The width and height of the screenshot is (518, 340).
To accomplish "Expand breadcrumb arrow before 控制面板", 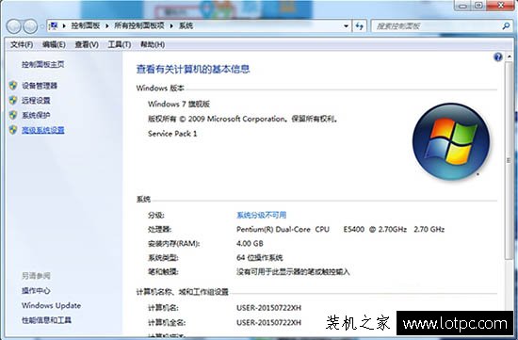I will pyautogui.click(x=64, y=25).
